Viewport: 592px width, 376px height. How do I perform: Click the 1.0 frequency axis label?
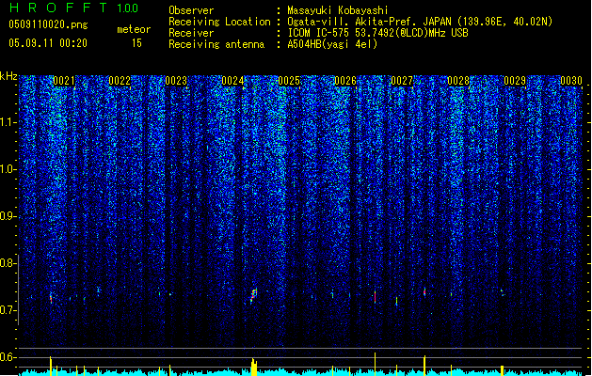point(8,169)
